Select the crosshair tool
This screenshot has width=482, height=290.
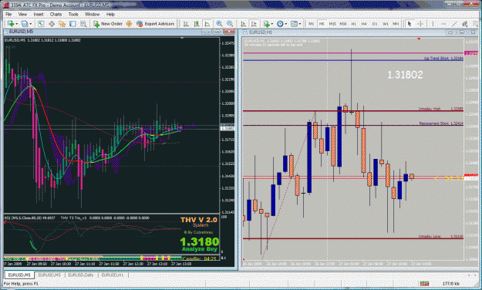pyautogui.click(x=420, y=24)
